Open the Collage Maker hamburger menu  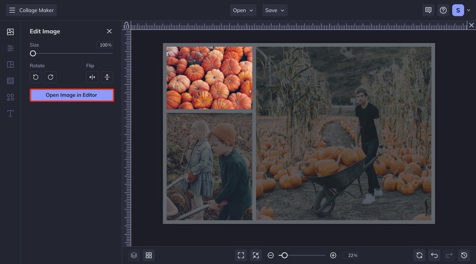click(x=12, y=10)
